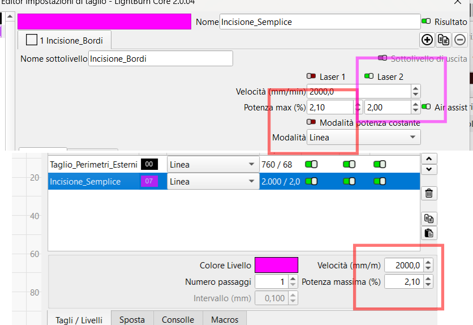
Task: Click the remove sub-layer minus icon
Action: click(460, 40)
